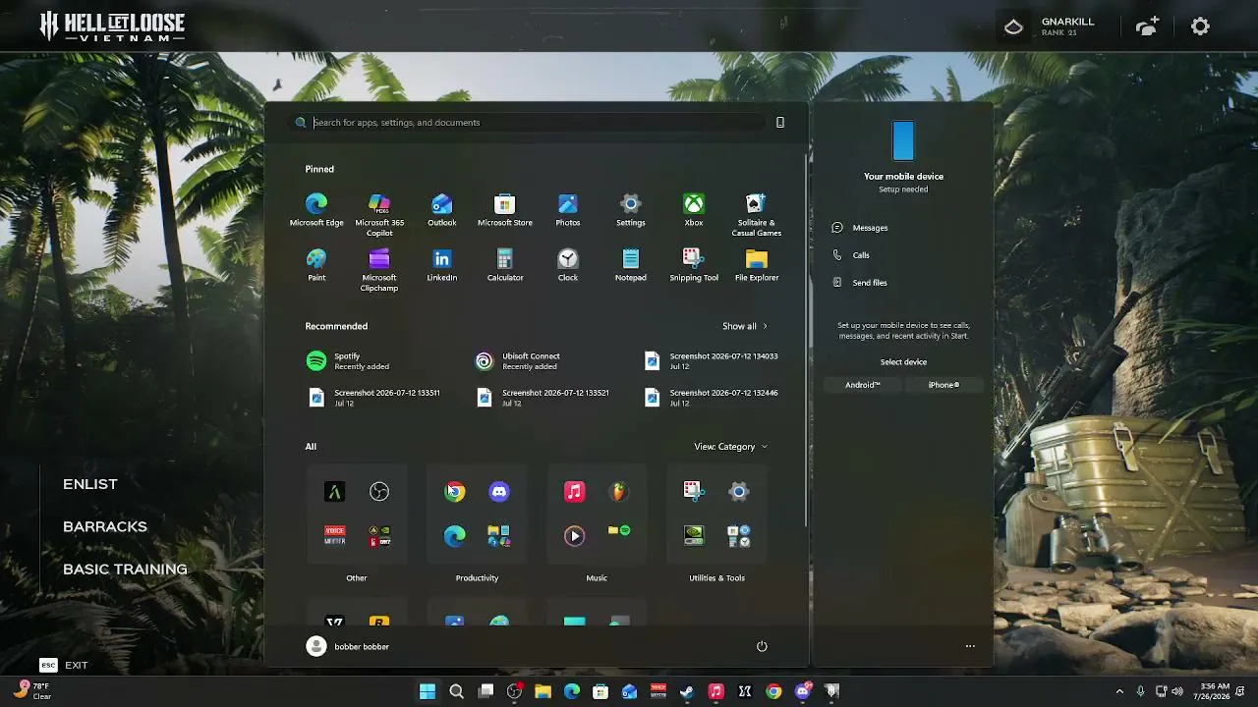Launch Discord in Productivity category
The image size is (1258, 707).
pos(499,491)
